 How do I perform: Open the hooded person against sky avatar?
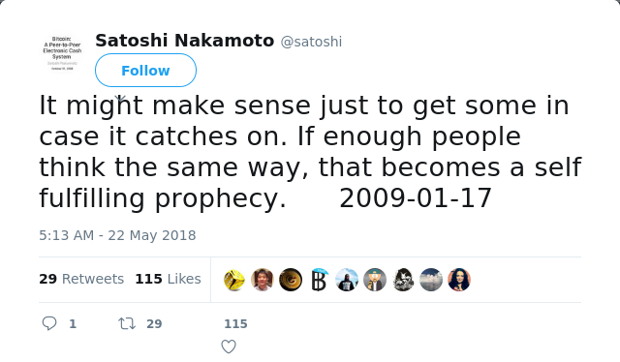coord(347,280)
